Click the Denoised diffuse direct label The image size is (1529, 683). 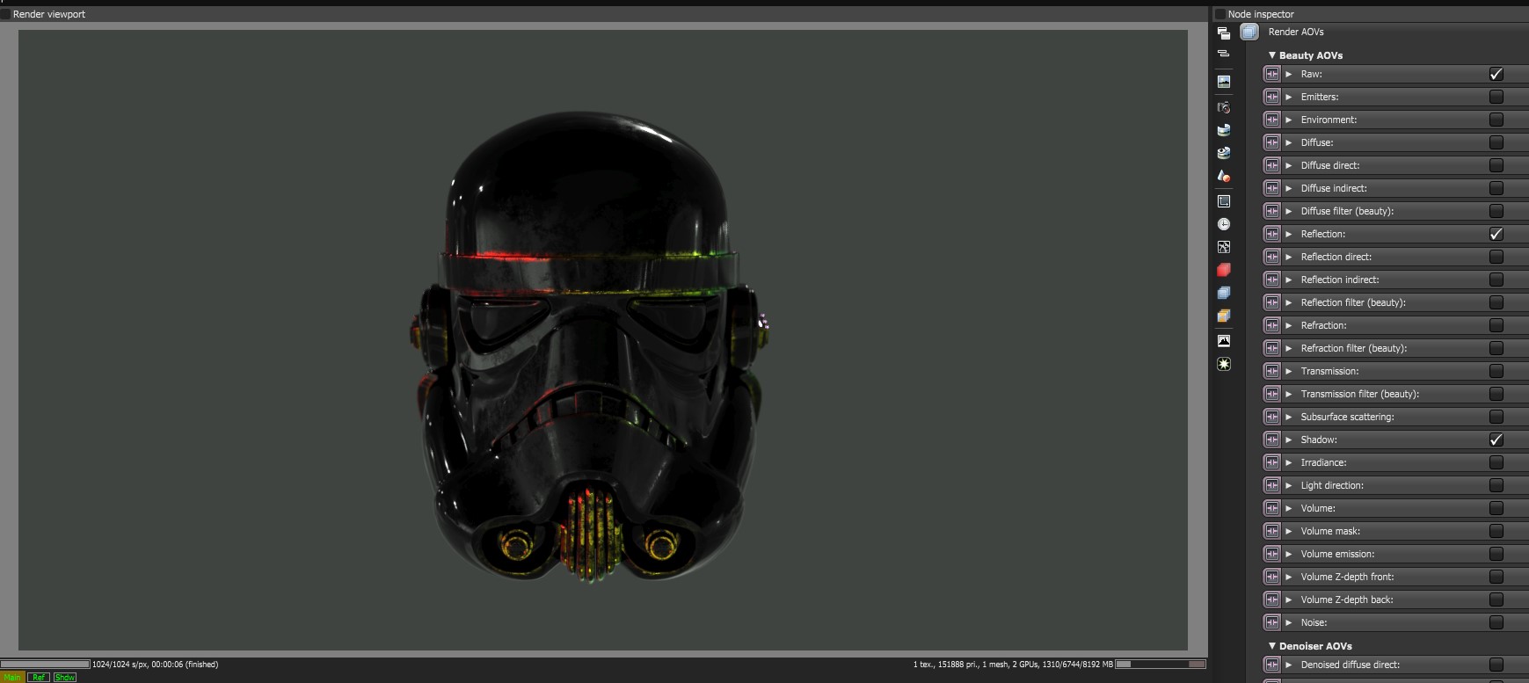tap(1351, 665)
